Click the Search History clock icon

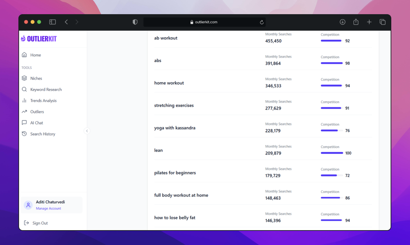coord(24,134)
